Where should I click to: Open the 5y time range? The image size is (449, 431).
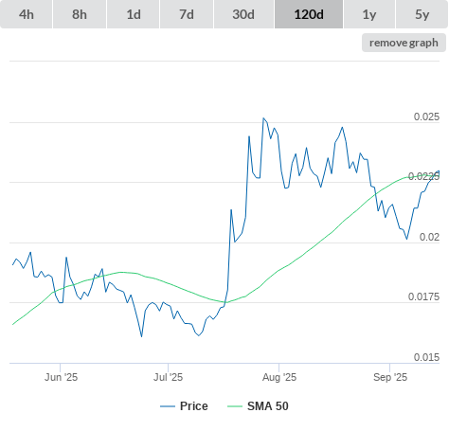point(422,14)
